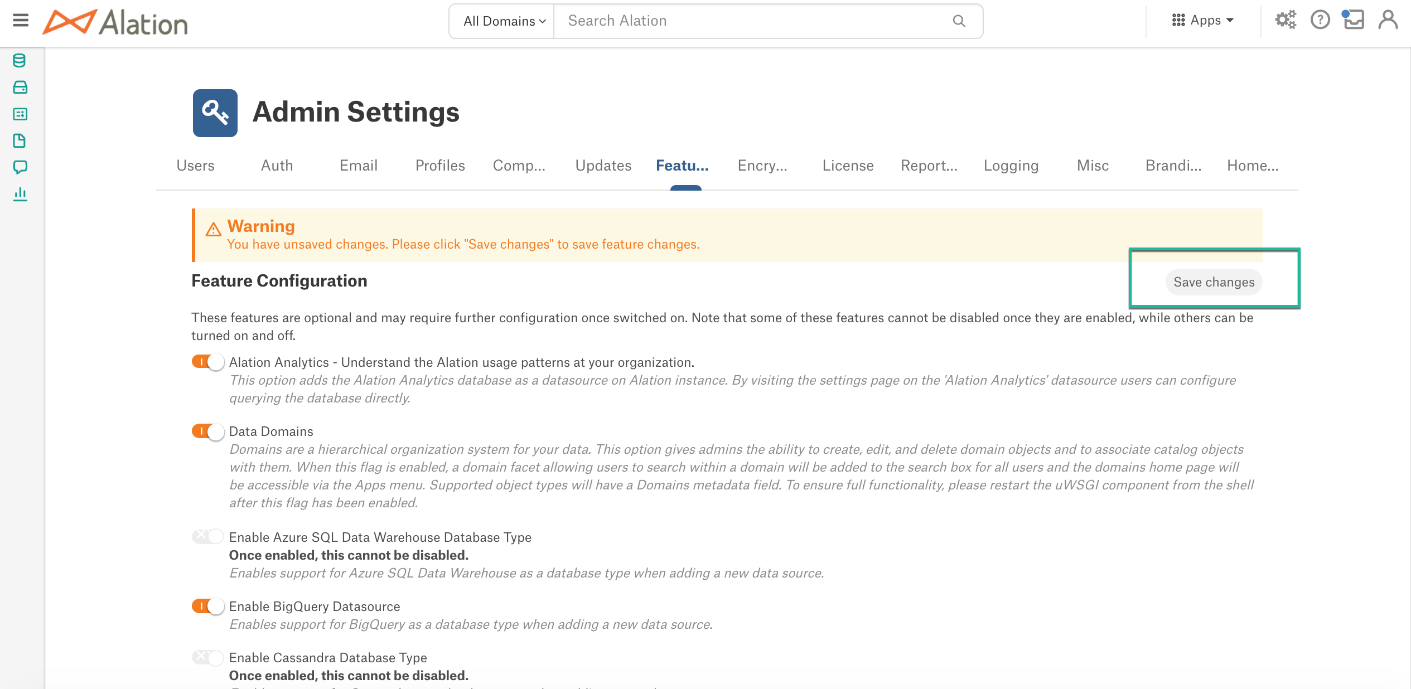Viewport: 1411px width, 689px height.
Task: Open the hamburger navigation menu
Action: (21, 21)
